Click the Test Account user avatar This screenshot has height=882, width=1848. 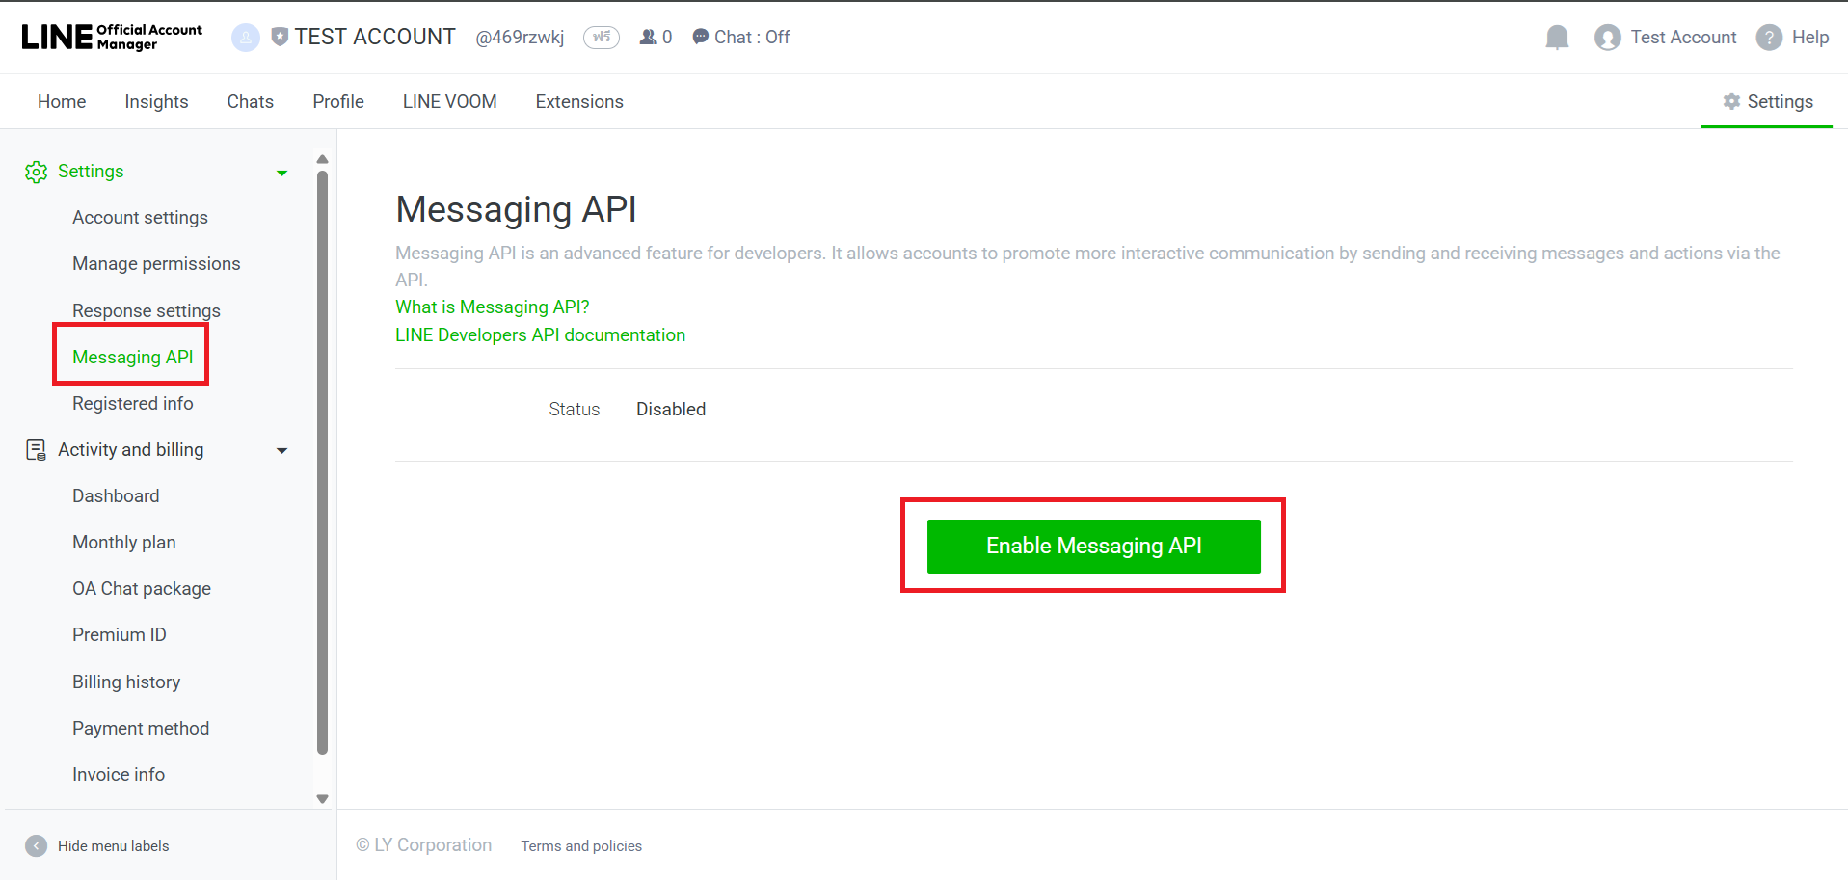[1607, 38]
